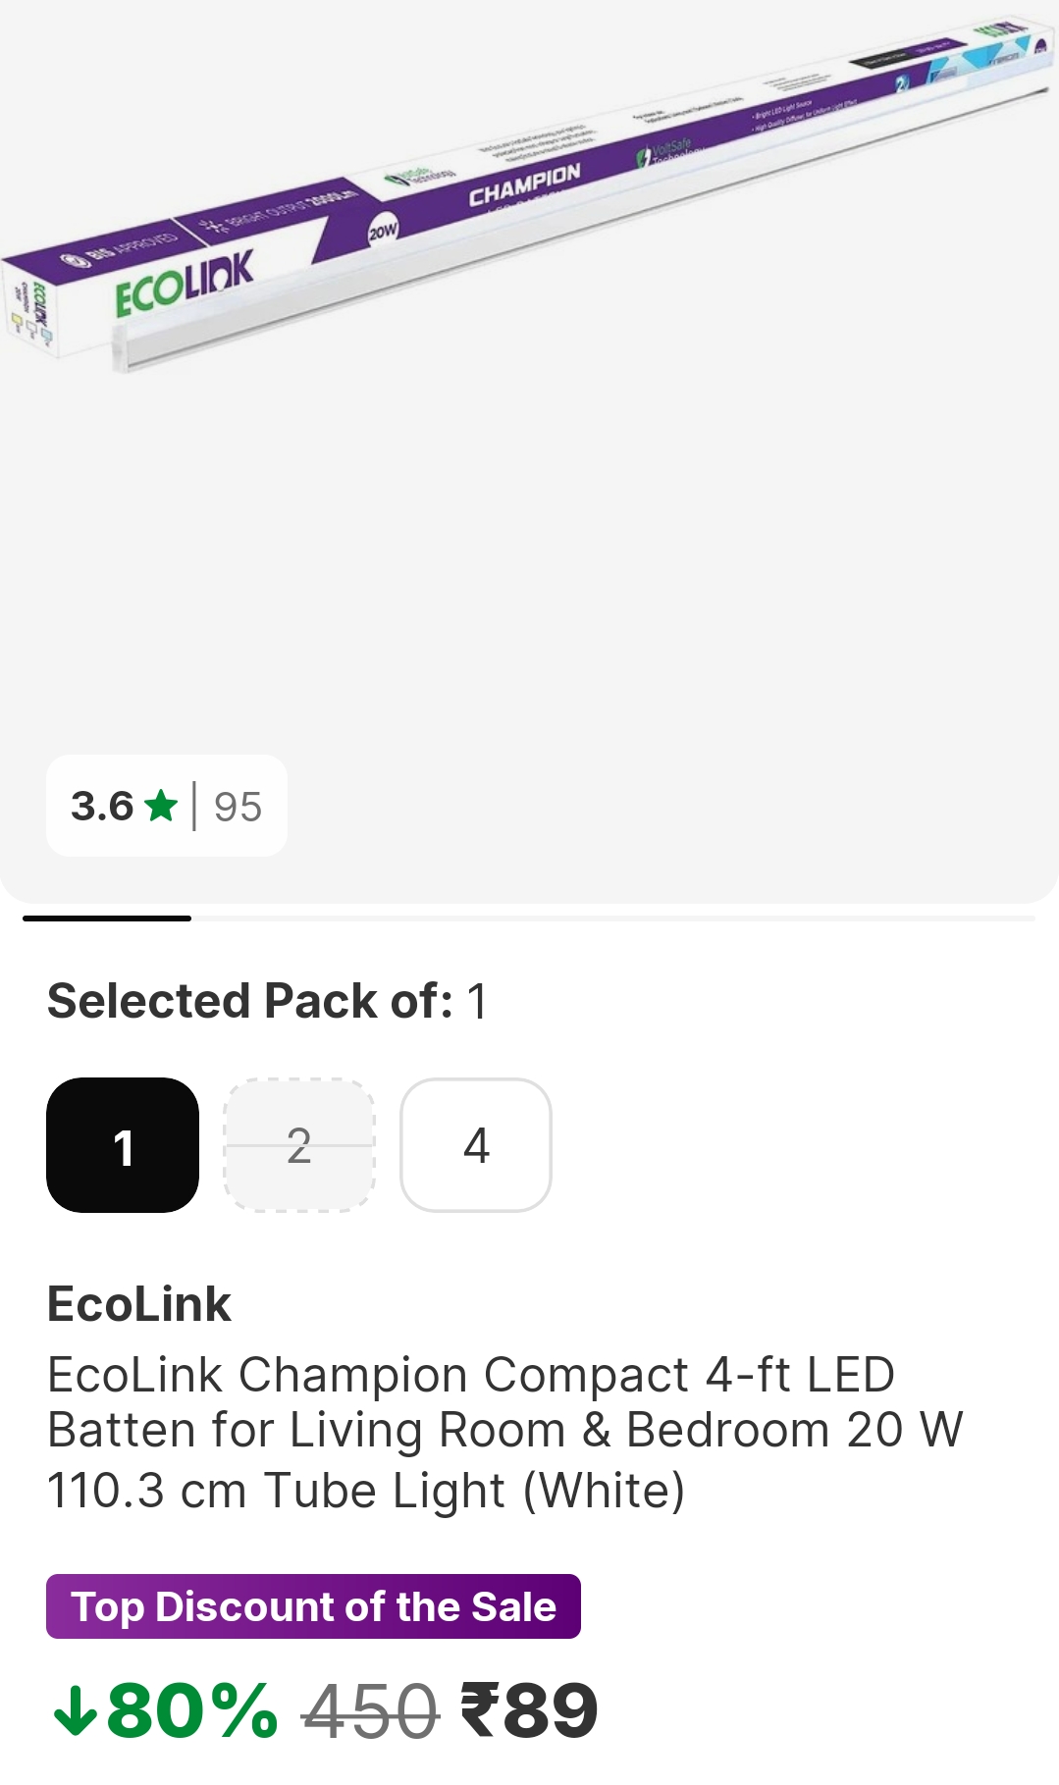The image size is (1059, 1785).
Task: Tap the ECOLINK logo on the box
Action: coord(185,282)
